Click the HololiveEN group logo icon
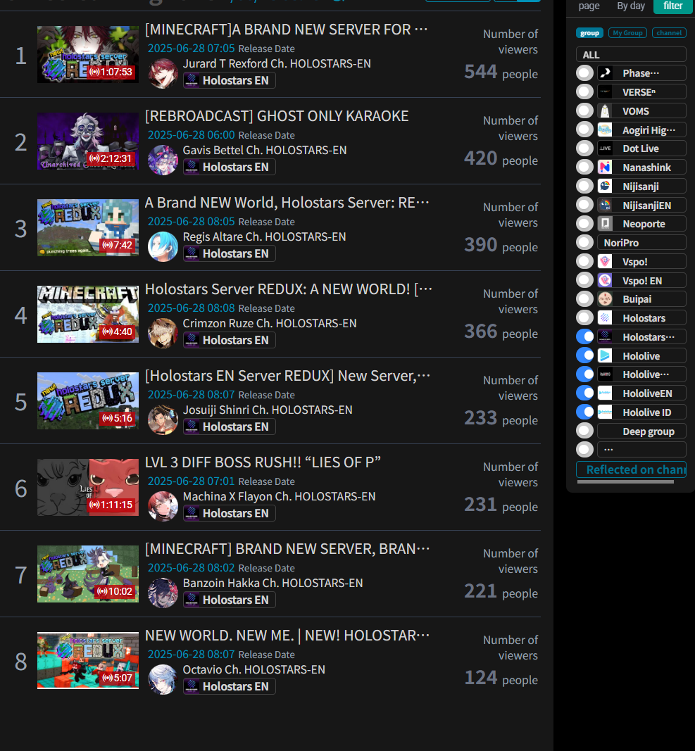This screenshot has height=751, width=695. point(605,393)
